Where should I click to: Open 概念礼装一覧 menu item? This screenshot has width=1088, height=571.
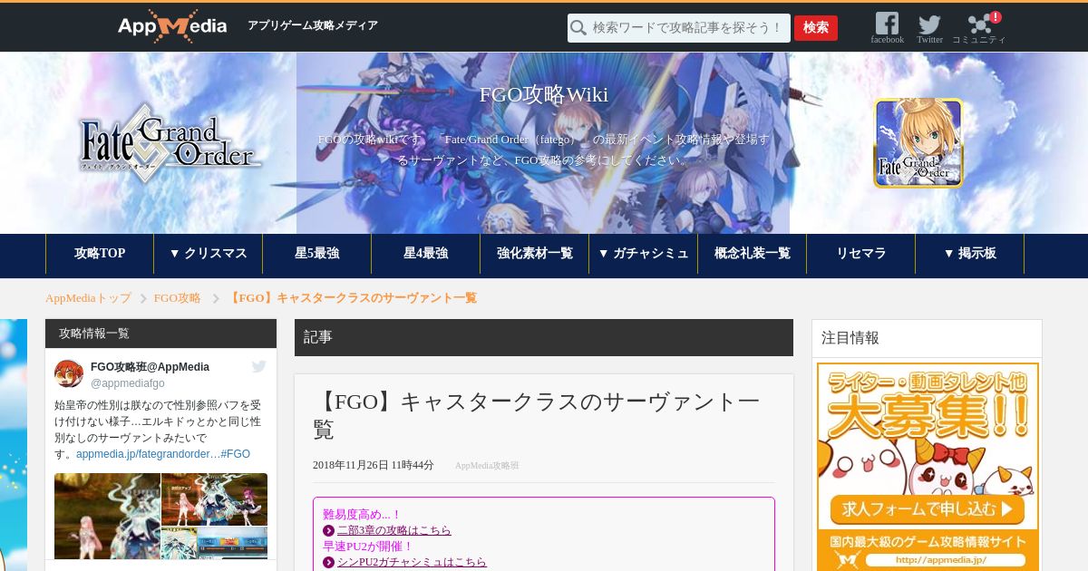tap(753, 254)
